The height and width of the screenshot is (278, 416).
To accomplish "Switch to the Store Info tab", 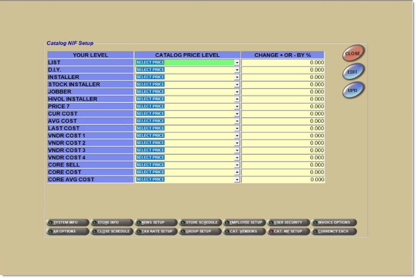I will coord(112,222).
